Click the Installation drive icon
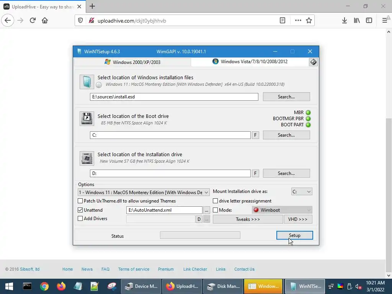 pyautogui.click(x=87, y=158)
